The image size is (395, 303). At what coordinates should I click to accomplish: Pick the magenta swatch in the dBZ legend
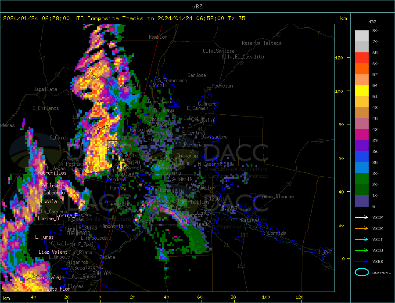click(362, 135)
